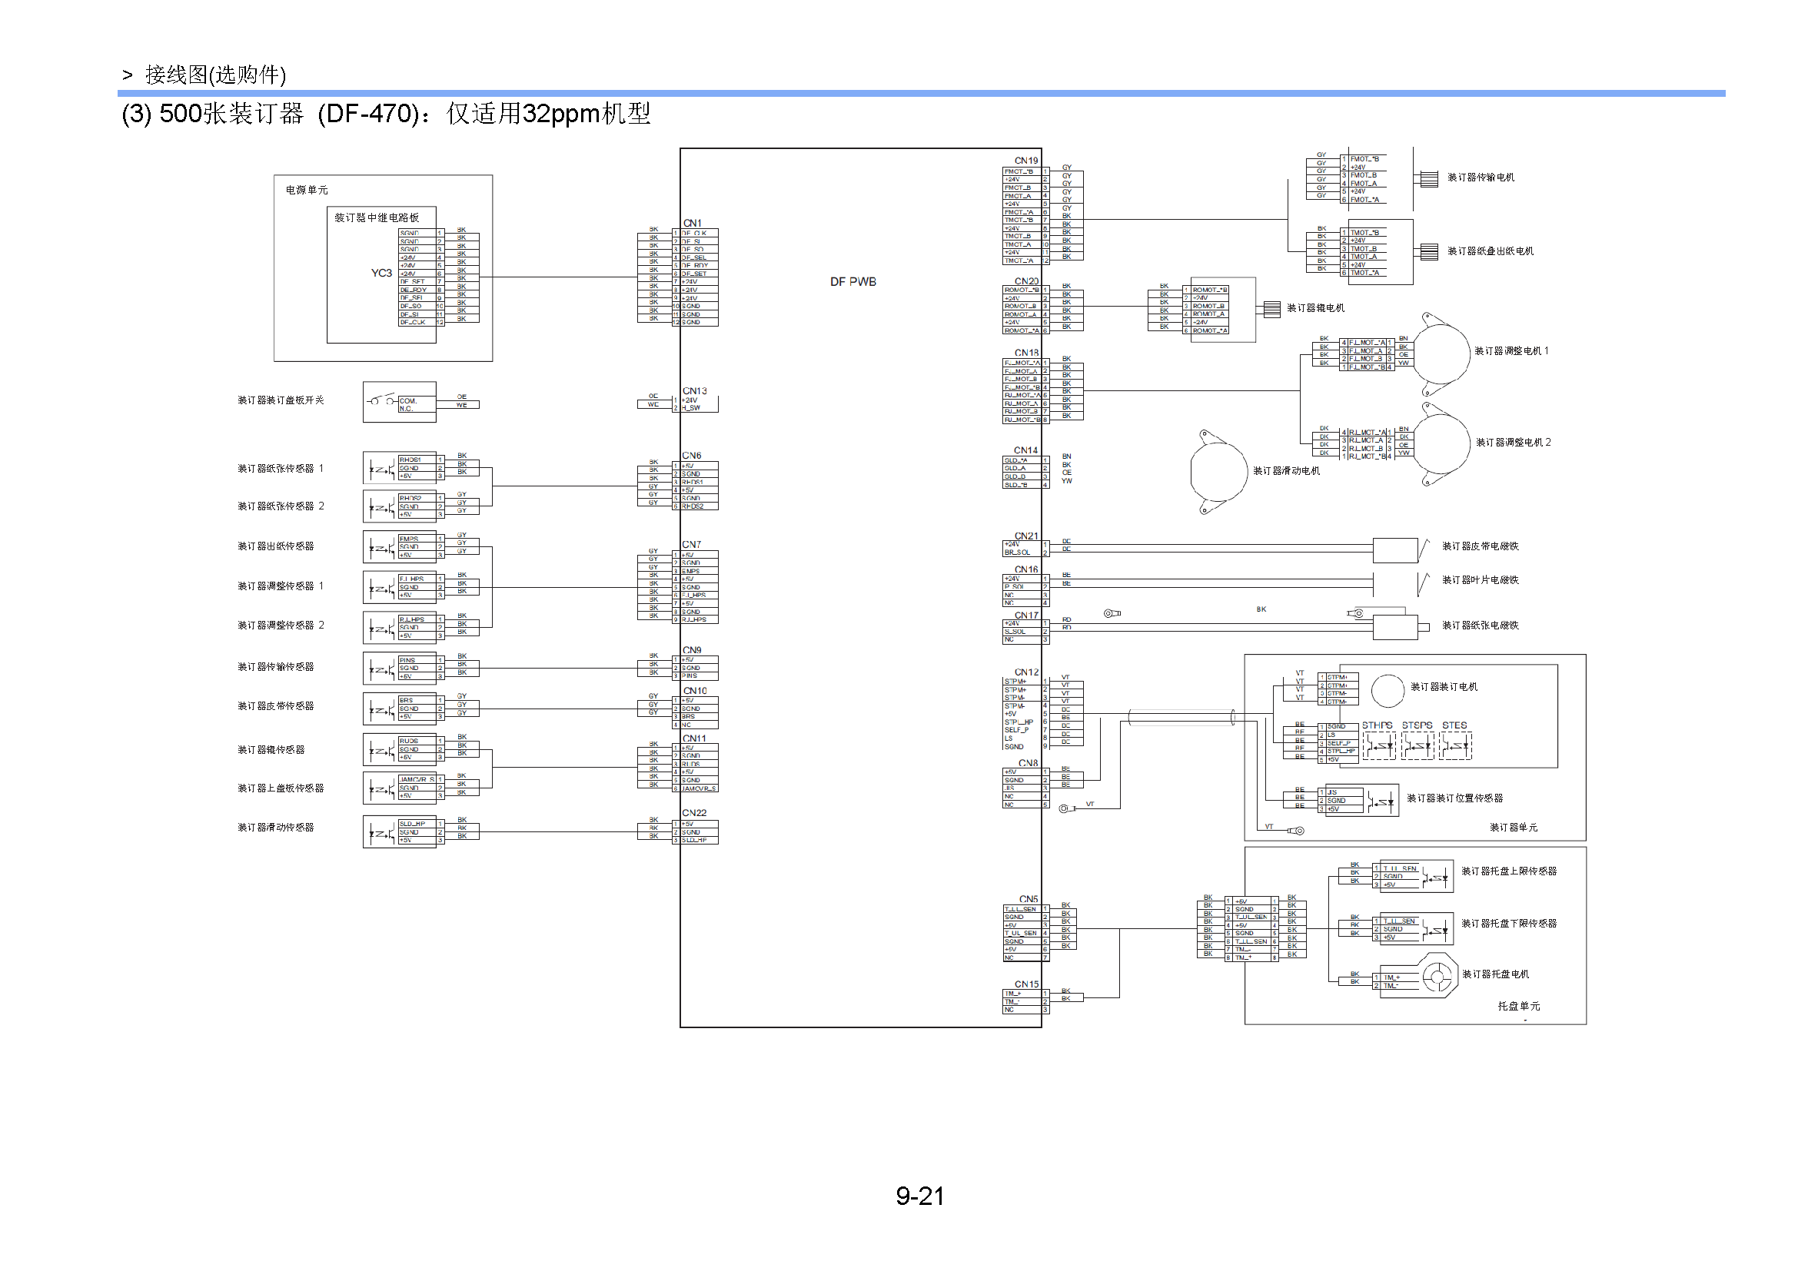The width and height of the screenshot is (1798, 1271).
Task: Click the 装订器装订盖板开关 label
Action: pyautogui.click(x=281, y=400)
